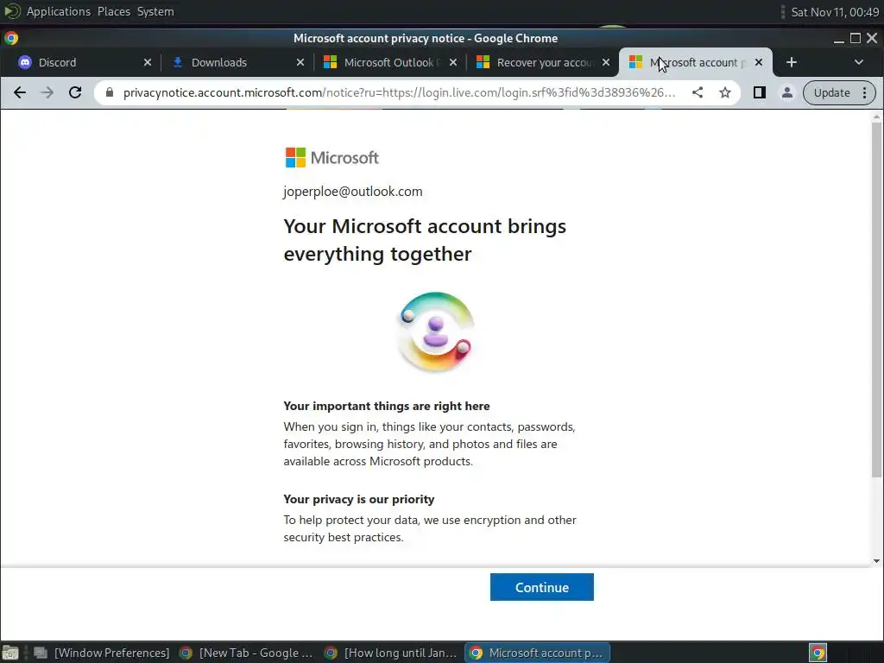Click the address bar URL field

coord(399,92)
